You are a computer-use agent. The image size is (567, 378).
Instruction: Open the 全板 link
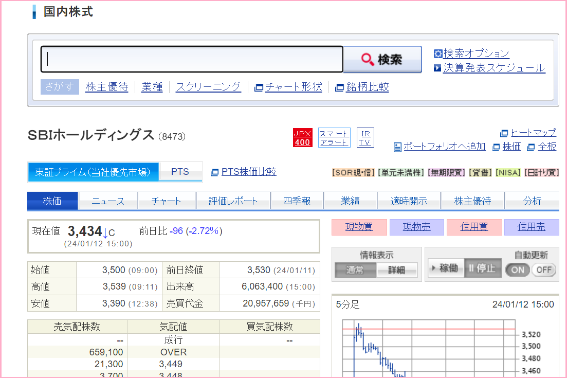pos(547,147)
